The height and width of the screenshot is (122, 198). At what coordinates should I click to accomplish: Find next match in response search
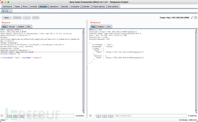coord(110,116)
